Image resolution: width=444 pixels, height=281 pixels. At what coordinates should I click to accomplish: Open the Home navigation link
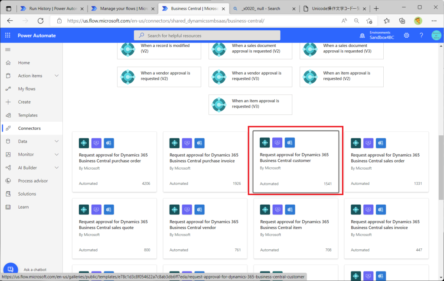coord(24,62)
